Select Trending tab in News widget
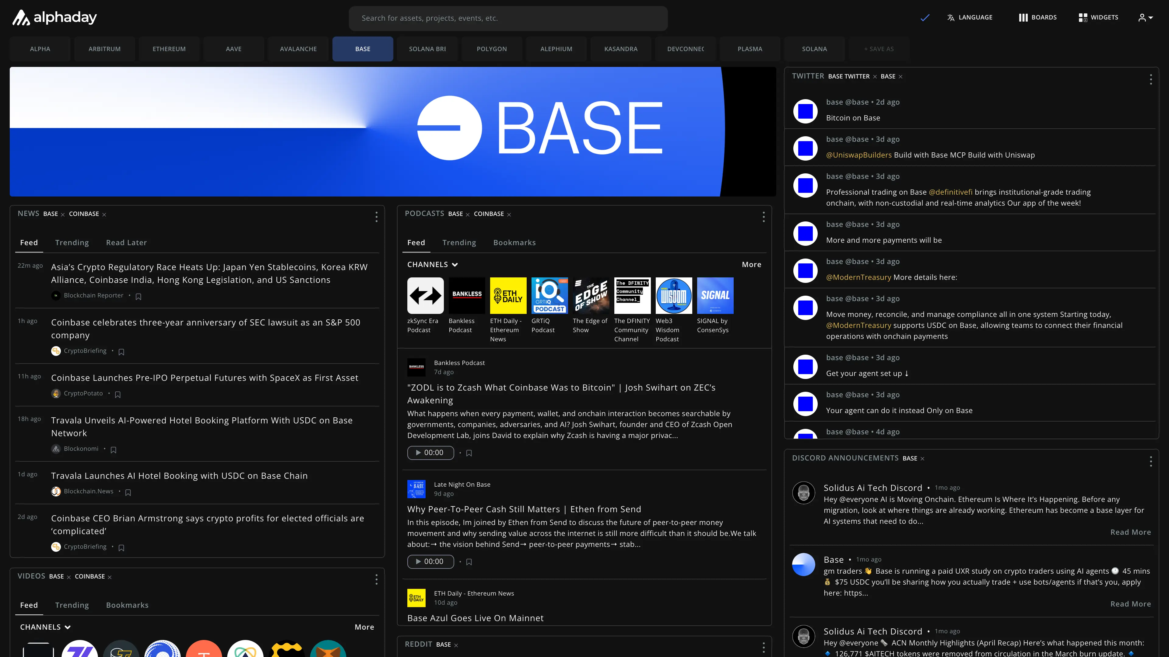This screenshot has width=1169, height=657. click(72, 243)
